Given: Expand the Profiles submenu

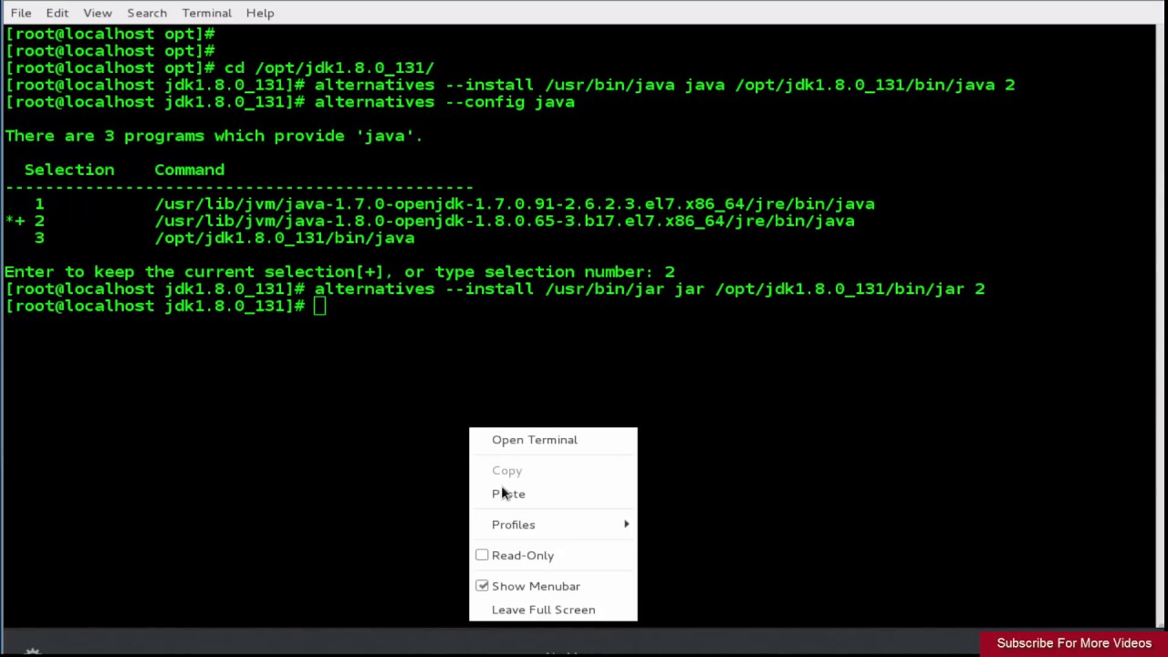Looking at the screenshot, I should [553, 525].
